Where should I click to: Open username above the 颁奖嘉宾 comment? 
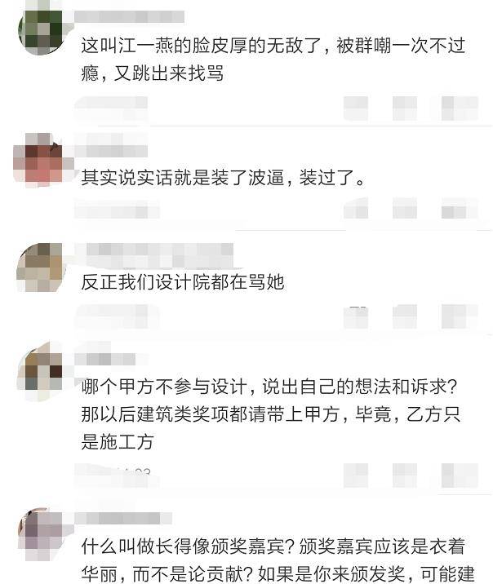pos(123,519)
